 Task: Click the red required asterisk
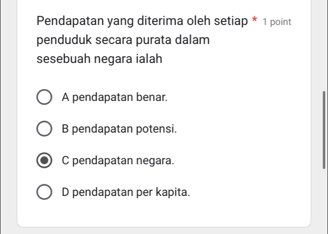coord(254,21)
